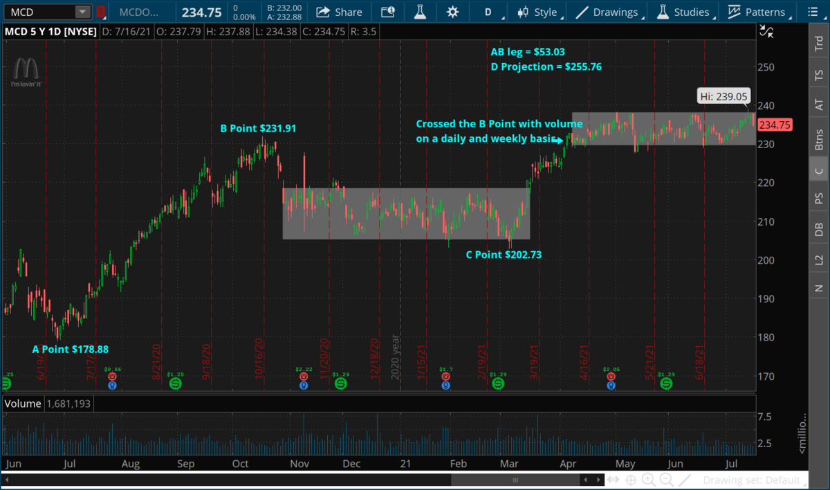Expand the MCD symbol dropdown arrow
This screenshot has width=830, height=490.
click(82, 12)
